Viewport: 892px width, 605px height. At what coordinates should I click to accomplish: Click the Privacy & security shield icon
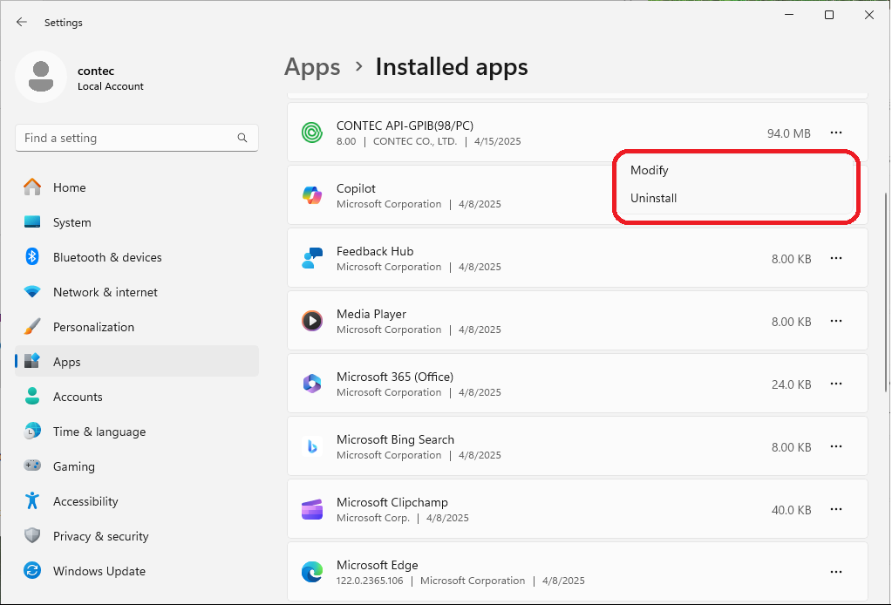(x=32, y=535)
